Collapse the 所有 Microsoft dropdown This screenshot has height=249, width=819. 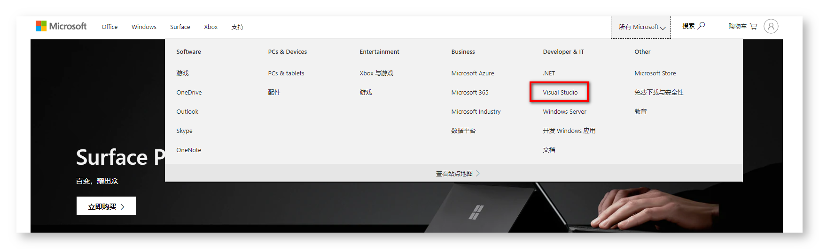click(x=641, y=27)
